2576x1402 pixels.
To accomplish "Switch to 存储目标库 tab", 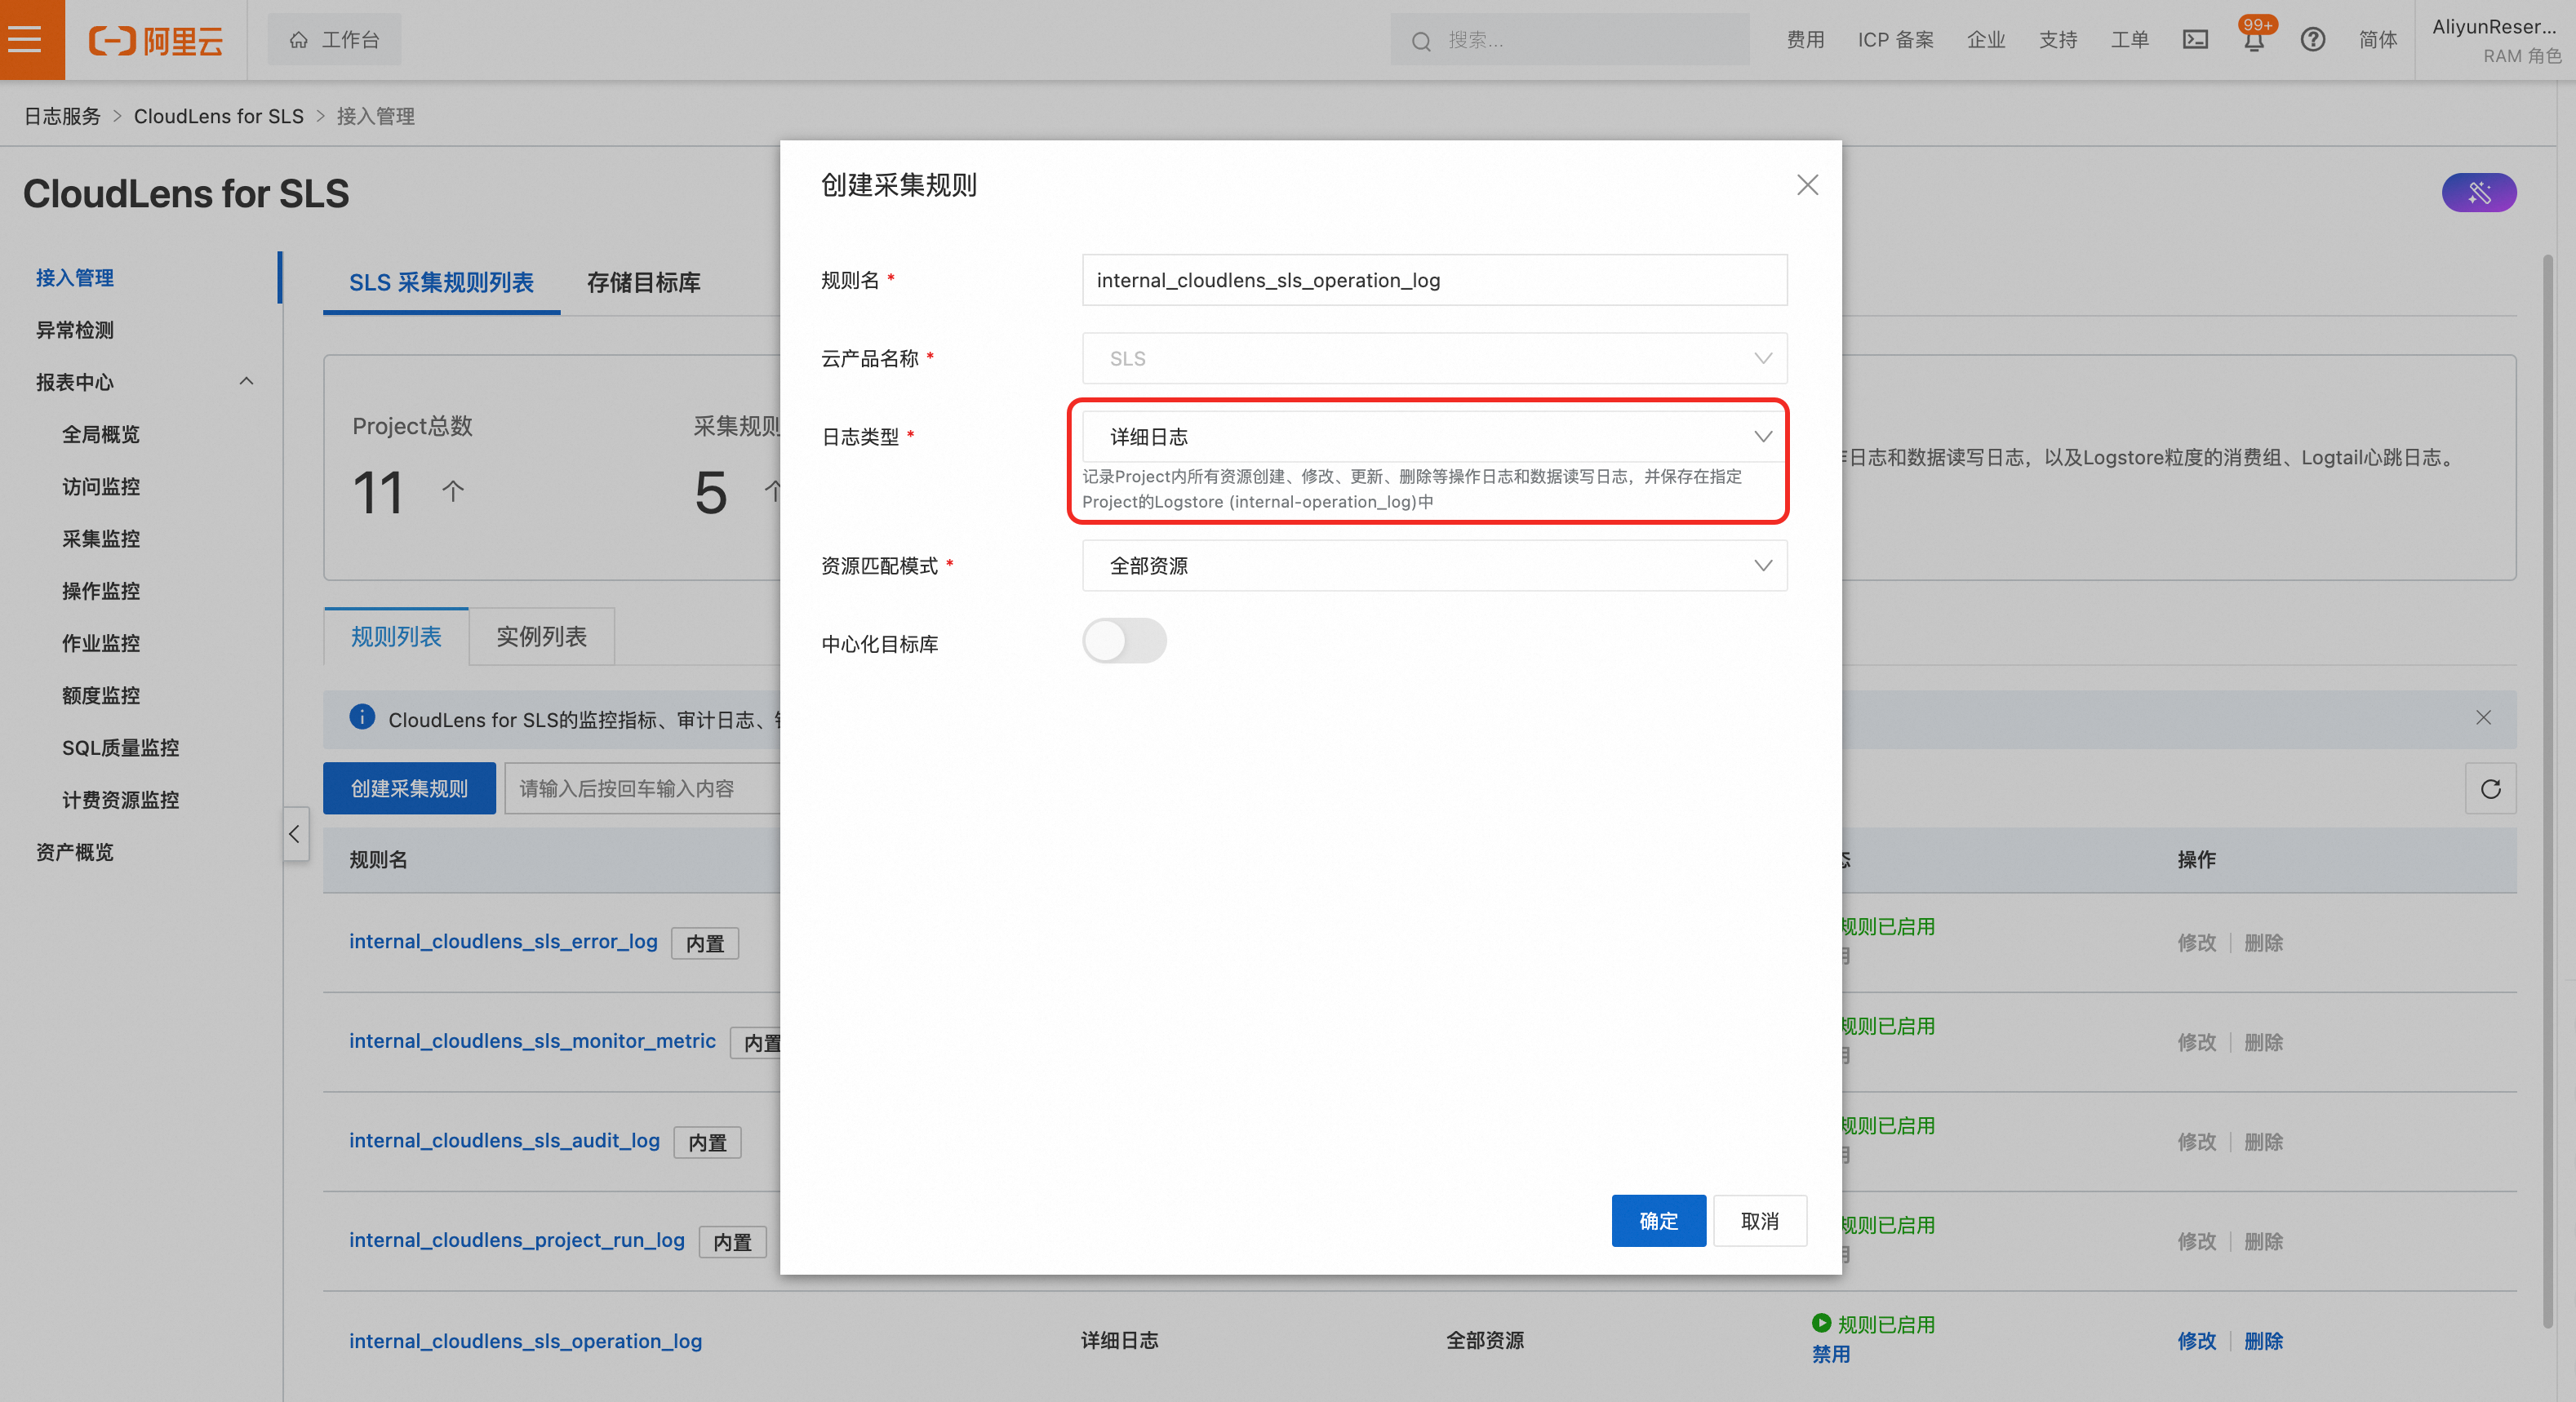I will [643, 283].
